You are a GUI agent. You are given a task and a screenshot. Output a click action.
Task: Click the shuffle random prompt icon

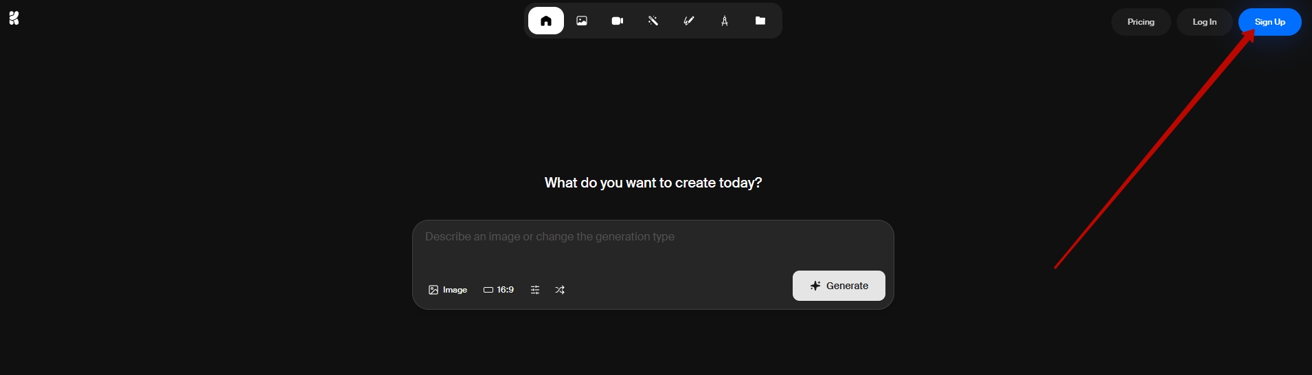pyautogui.click(x=560, y=290)
